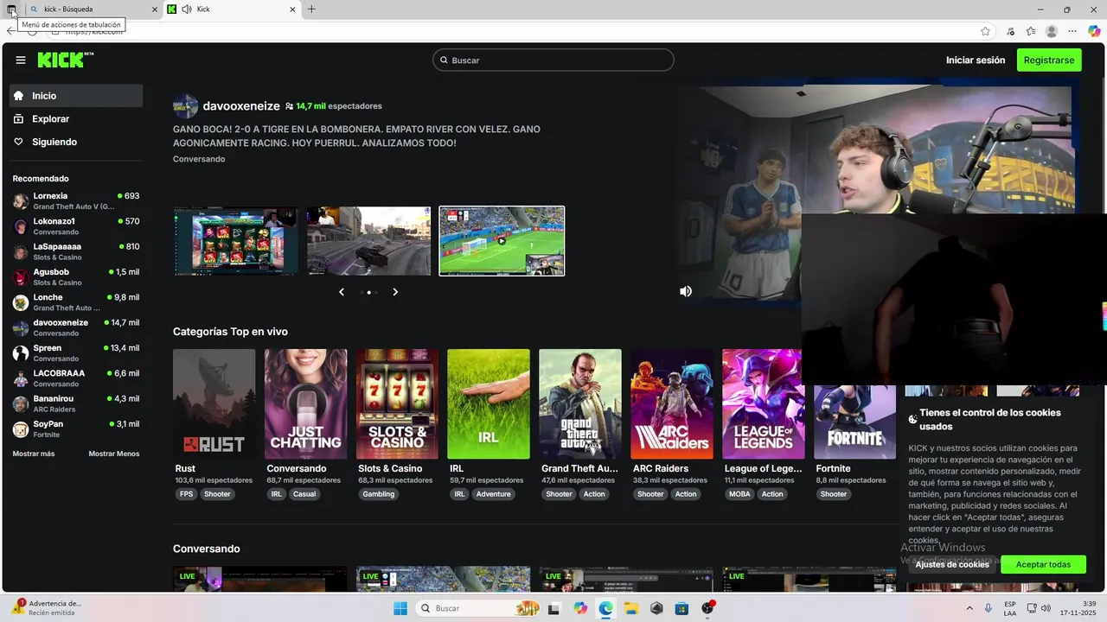Open the microphone icon in system tray
This screenshot has width=1107, height=622.
click(x=988, y=608)
